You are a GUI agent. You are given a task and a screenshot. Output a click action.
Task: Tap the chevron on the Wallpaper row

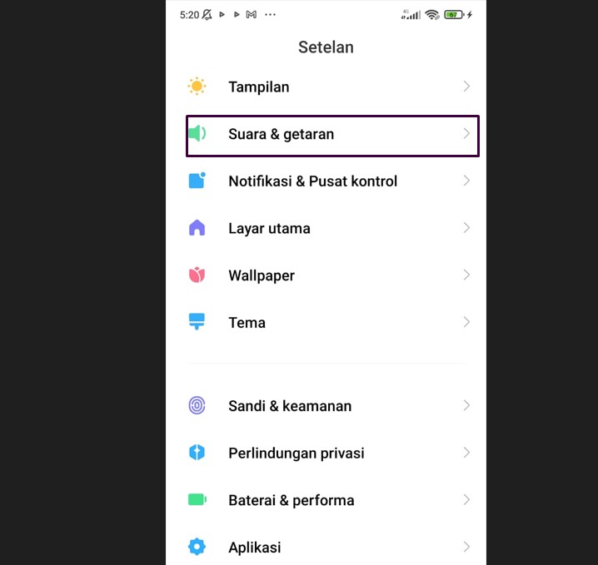[466, 275]
